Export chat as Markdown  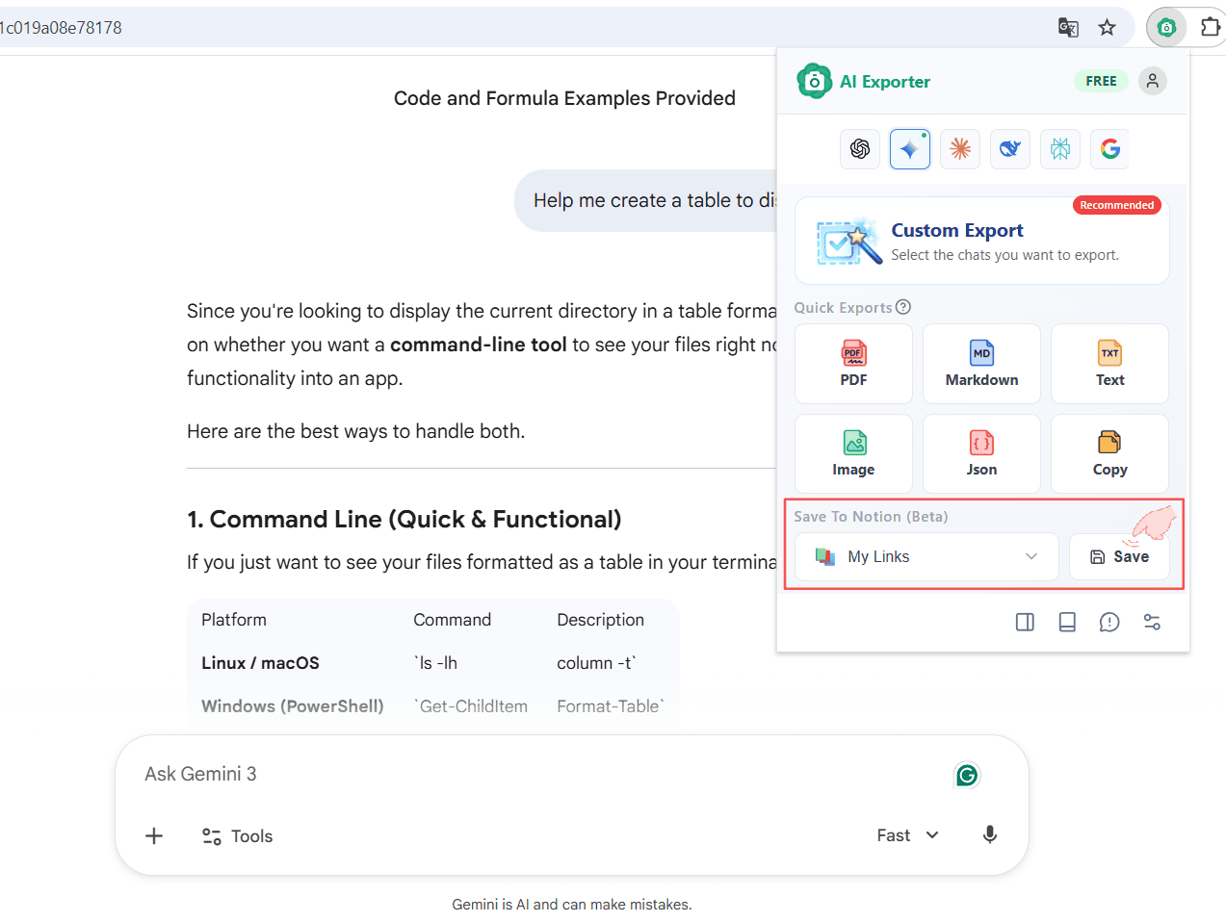click(981, 364)
